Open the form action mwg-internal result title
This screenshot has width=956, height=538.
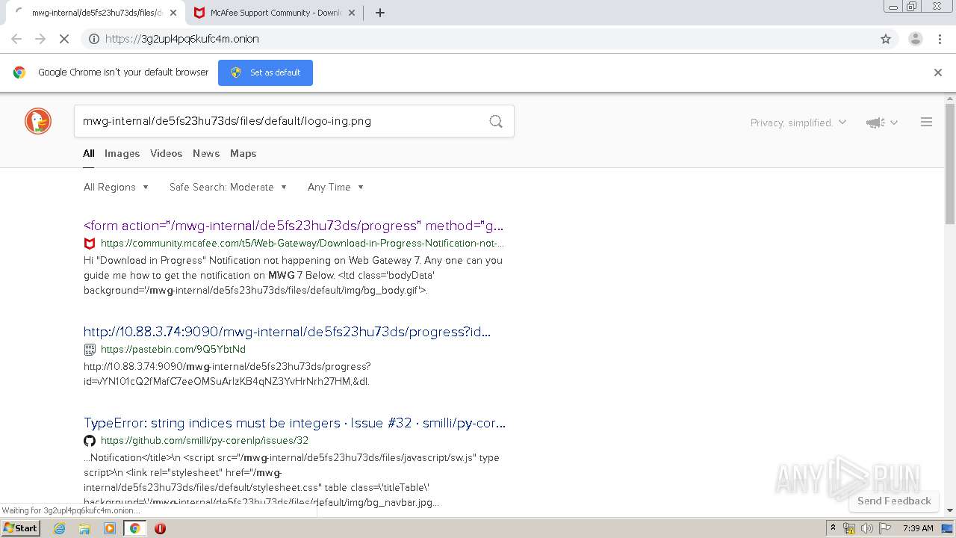point(294,226)
